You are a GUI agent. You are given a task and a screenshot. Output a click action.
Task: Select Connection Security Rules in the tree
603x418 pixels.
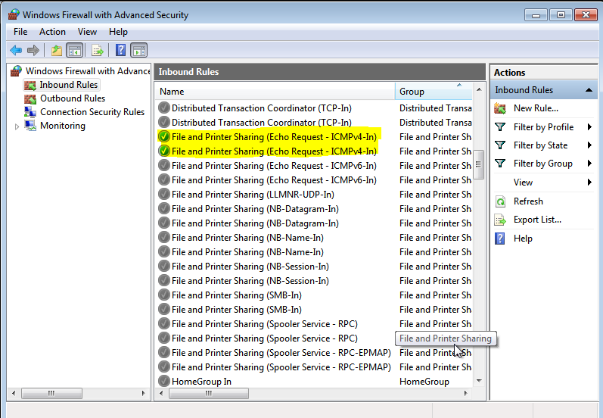coord(92,112)
